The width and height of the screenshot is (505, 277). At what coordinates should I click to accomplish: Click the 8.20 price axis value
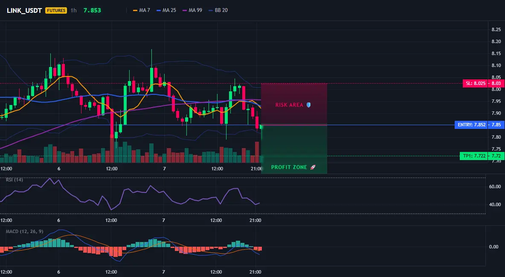tap(496, 41)
